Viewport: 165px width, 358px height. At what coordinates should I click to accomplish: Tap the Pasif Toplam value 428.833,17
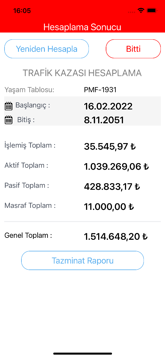(112, 187)
